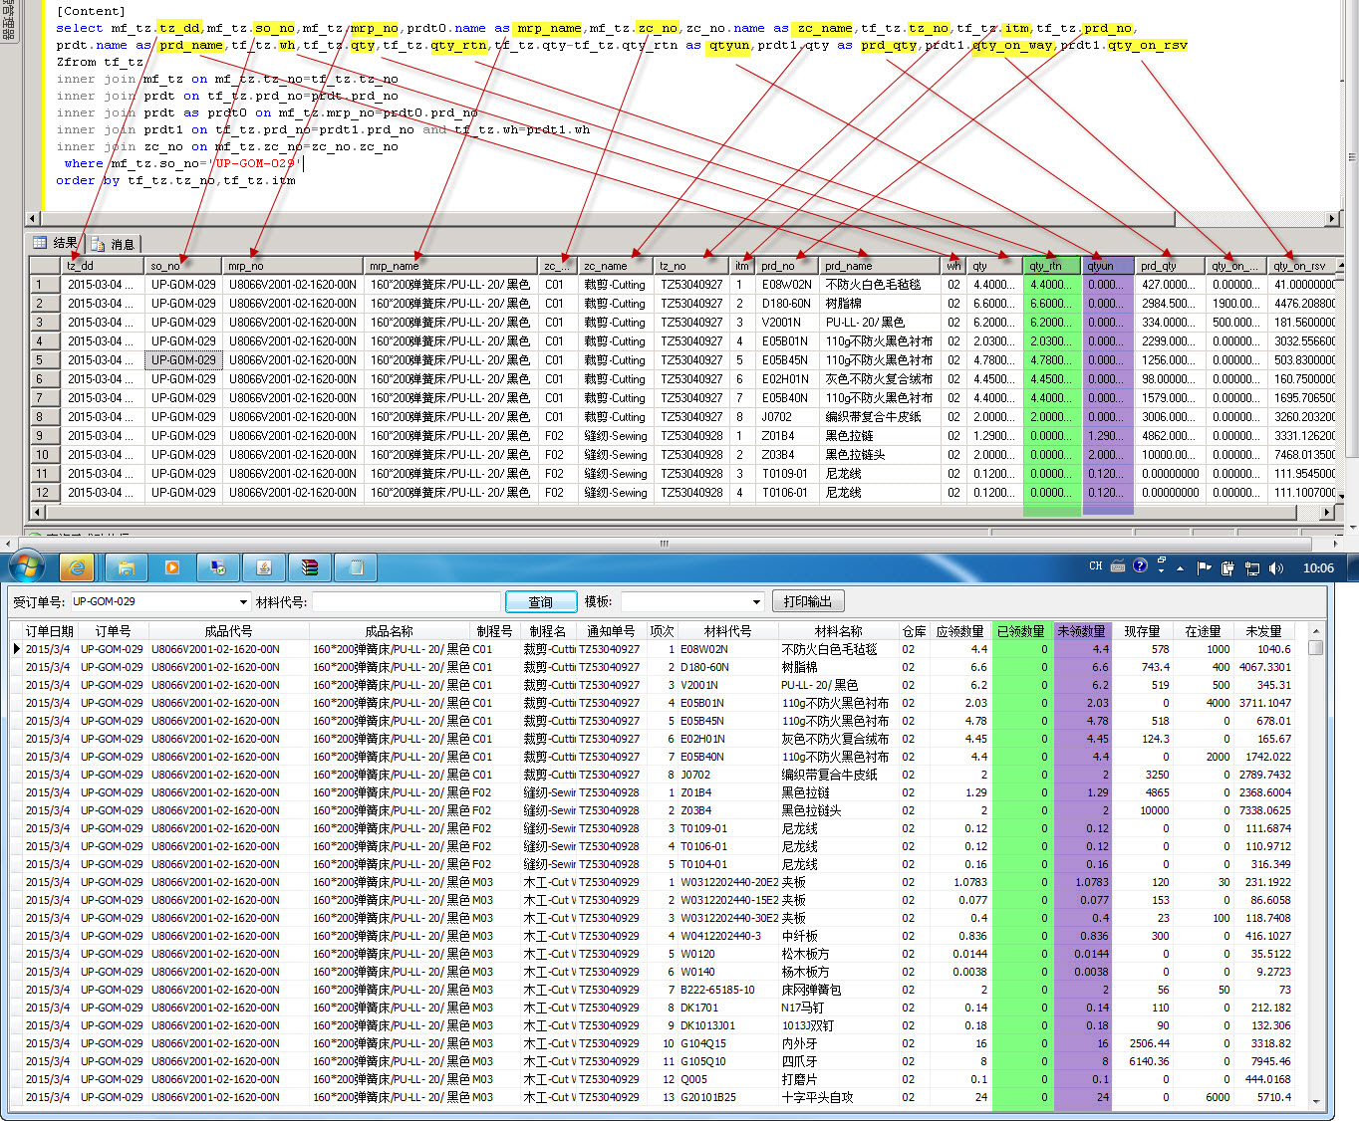Switch to the 消息 messages tab
The image size is (1359, 1121).
pos(113,244)
